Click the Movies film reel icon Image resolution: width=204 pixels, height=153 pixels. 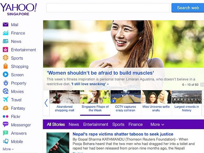(x=5, y=91)
